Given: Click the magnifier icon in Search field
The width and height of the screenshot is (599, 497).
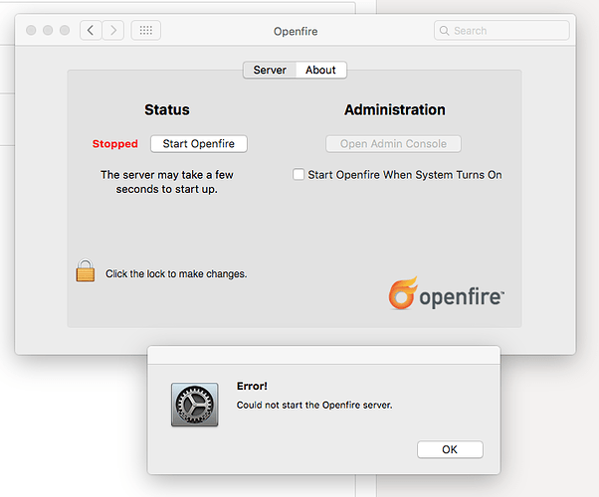Looking at the screenshot, I should (445, 31).
